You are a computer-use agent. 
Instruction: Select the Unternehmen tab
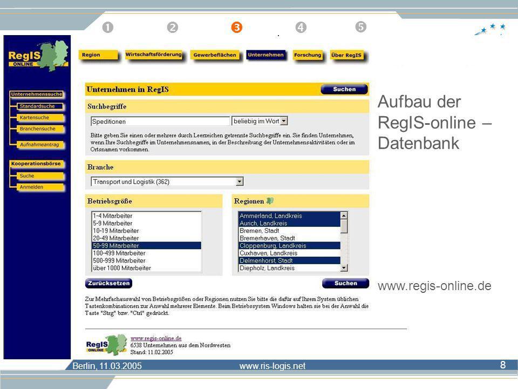(265, 55)
